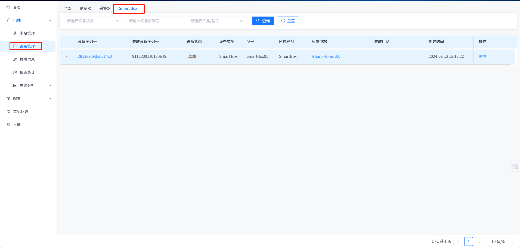Open the Ishare Home 2.0 station link
Screen dimensions: 520x248
pos(326,56)
